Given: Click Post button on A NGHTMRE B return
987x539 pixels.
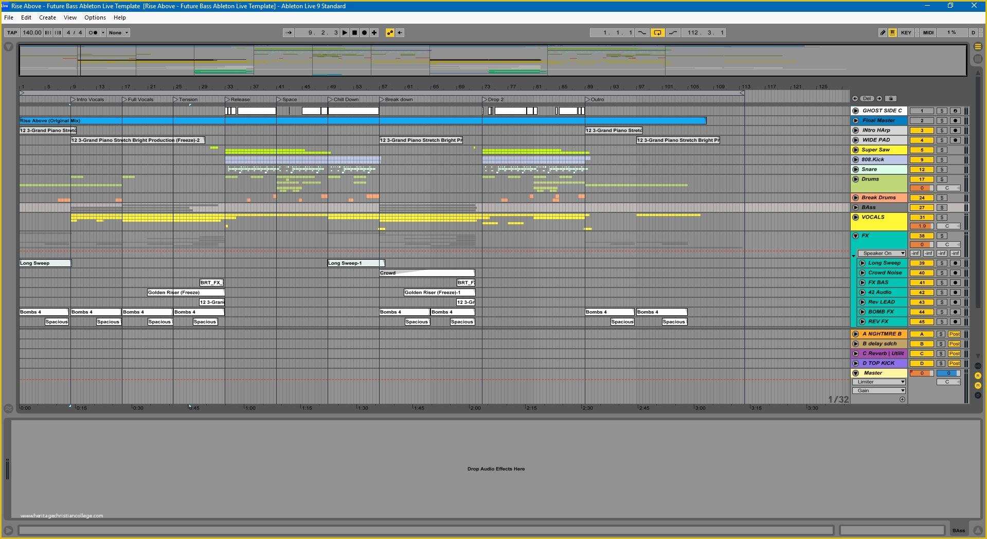Looking at the screenshot, I should [x=955, y=334].
